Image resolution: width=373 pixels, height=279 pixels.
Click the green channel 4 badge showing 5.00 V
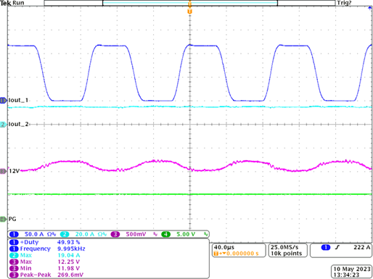165,234
